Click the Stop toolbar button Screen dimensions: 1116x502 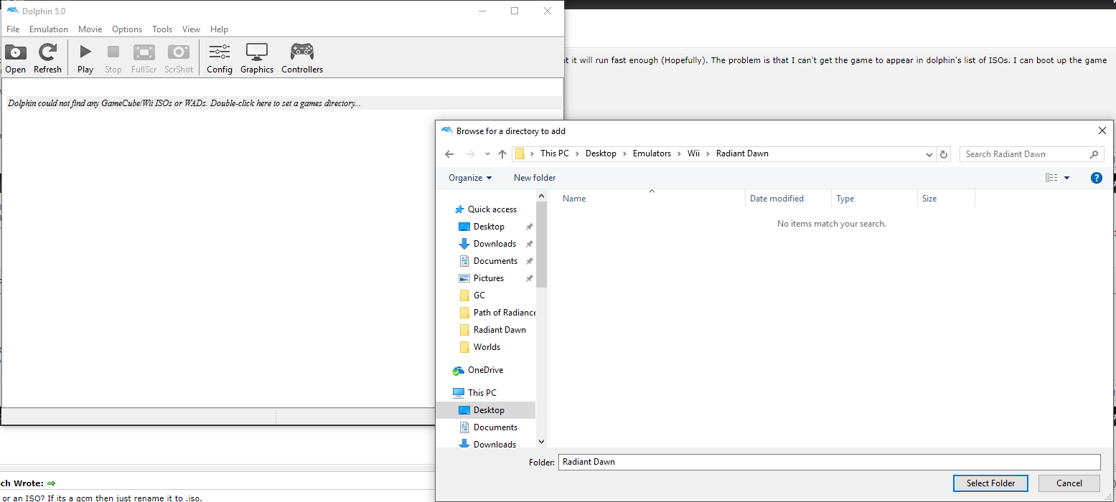tap(113, 58)
